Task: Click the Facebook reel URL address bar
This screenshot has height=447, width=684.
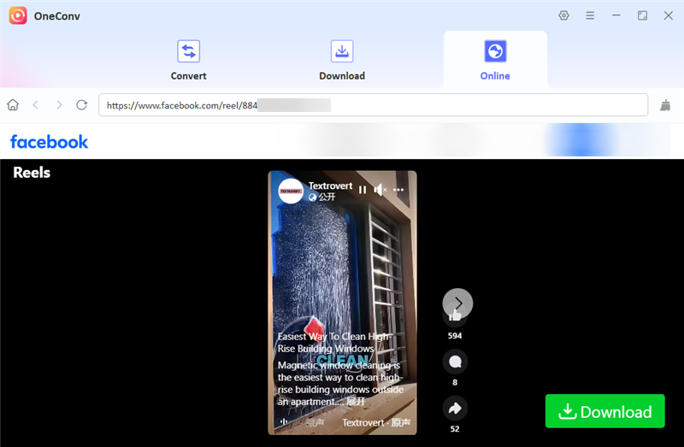Action: [373, 104]
